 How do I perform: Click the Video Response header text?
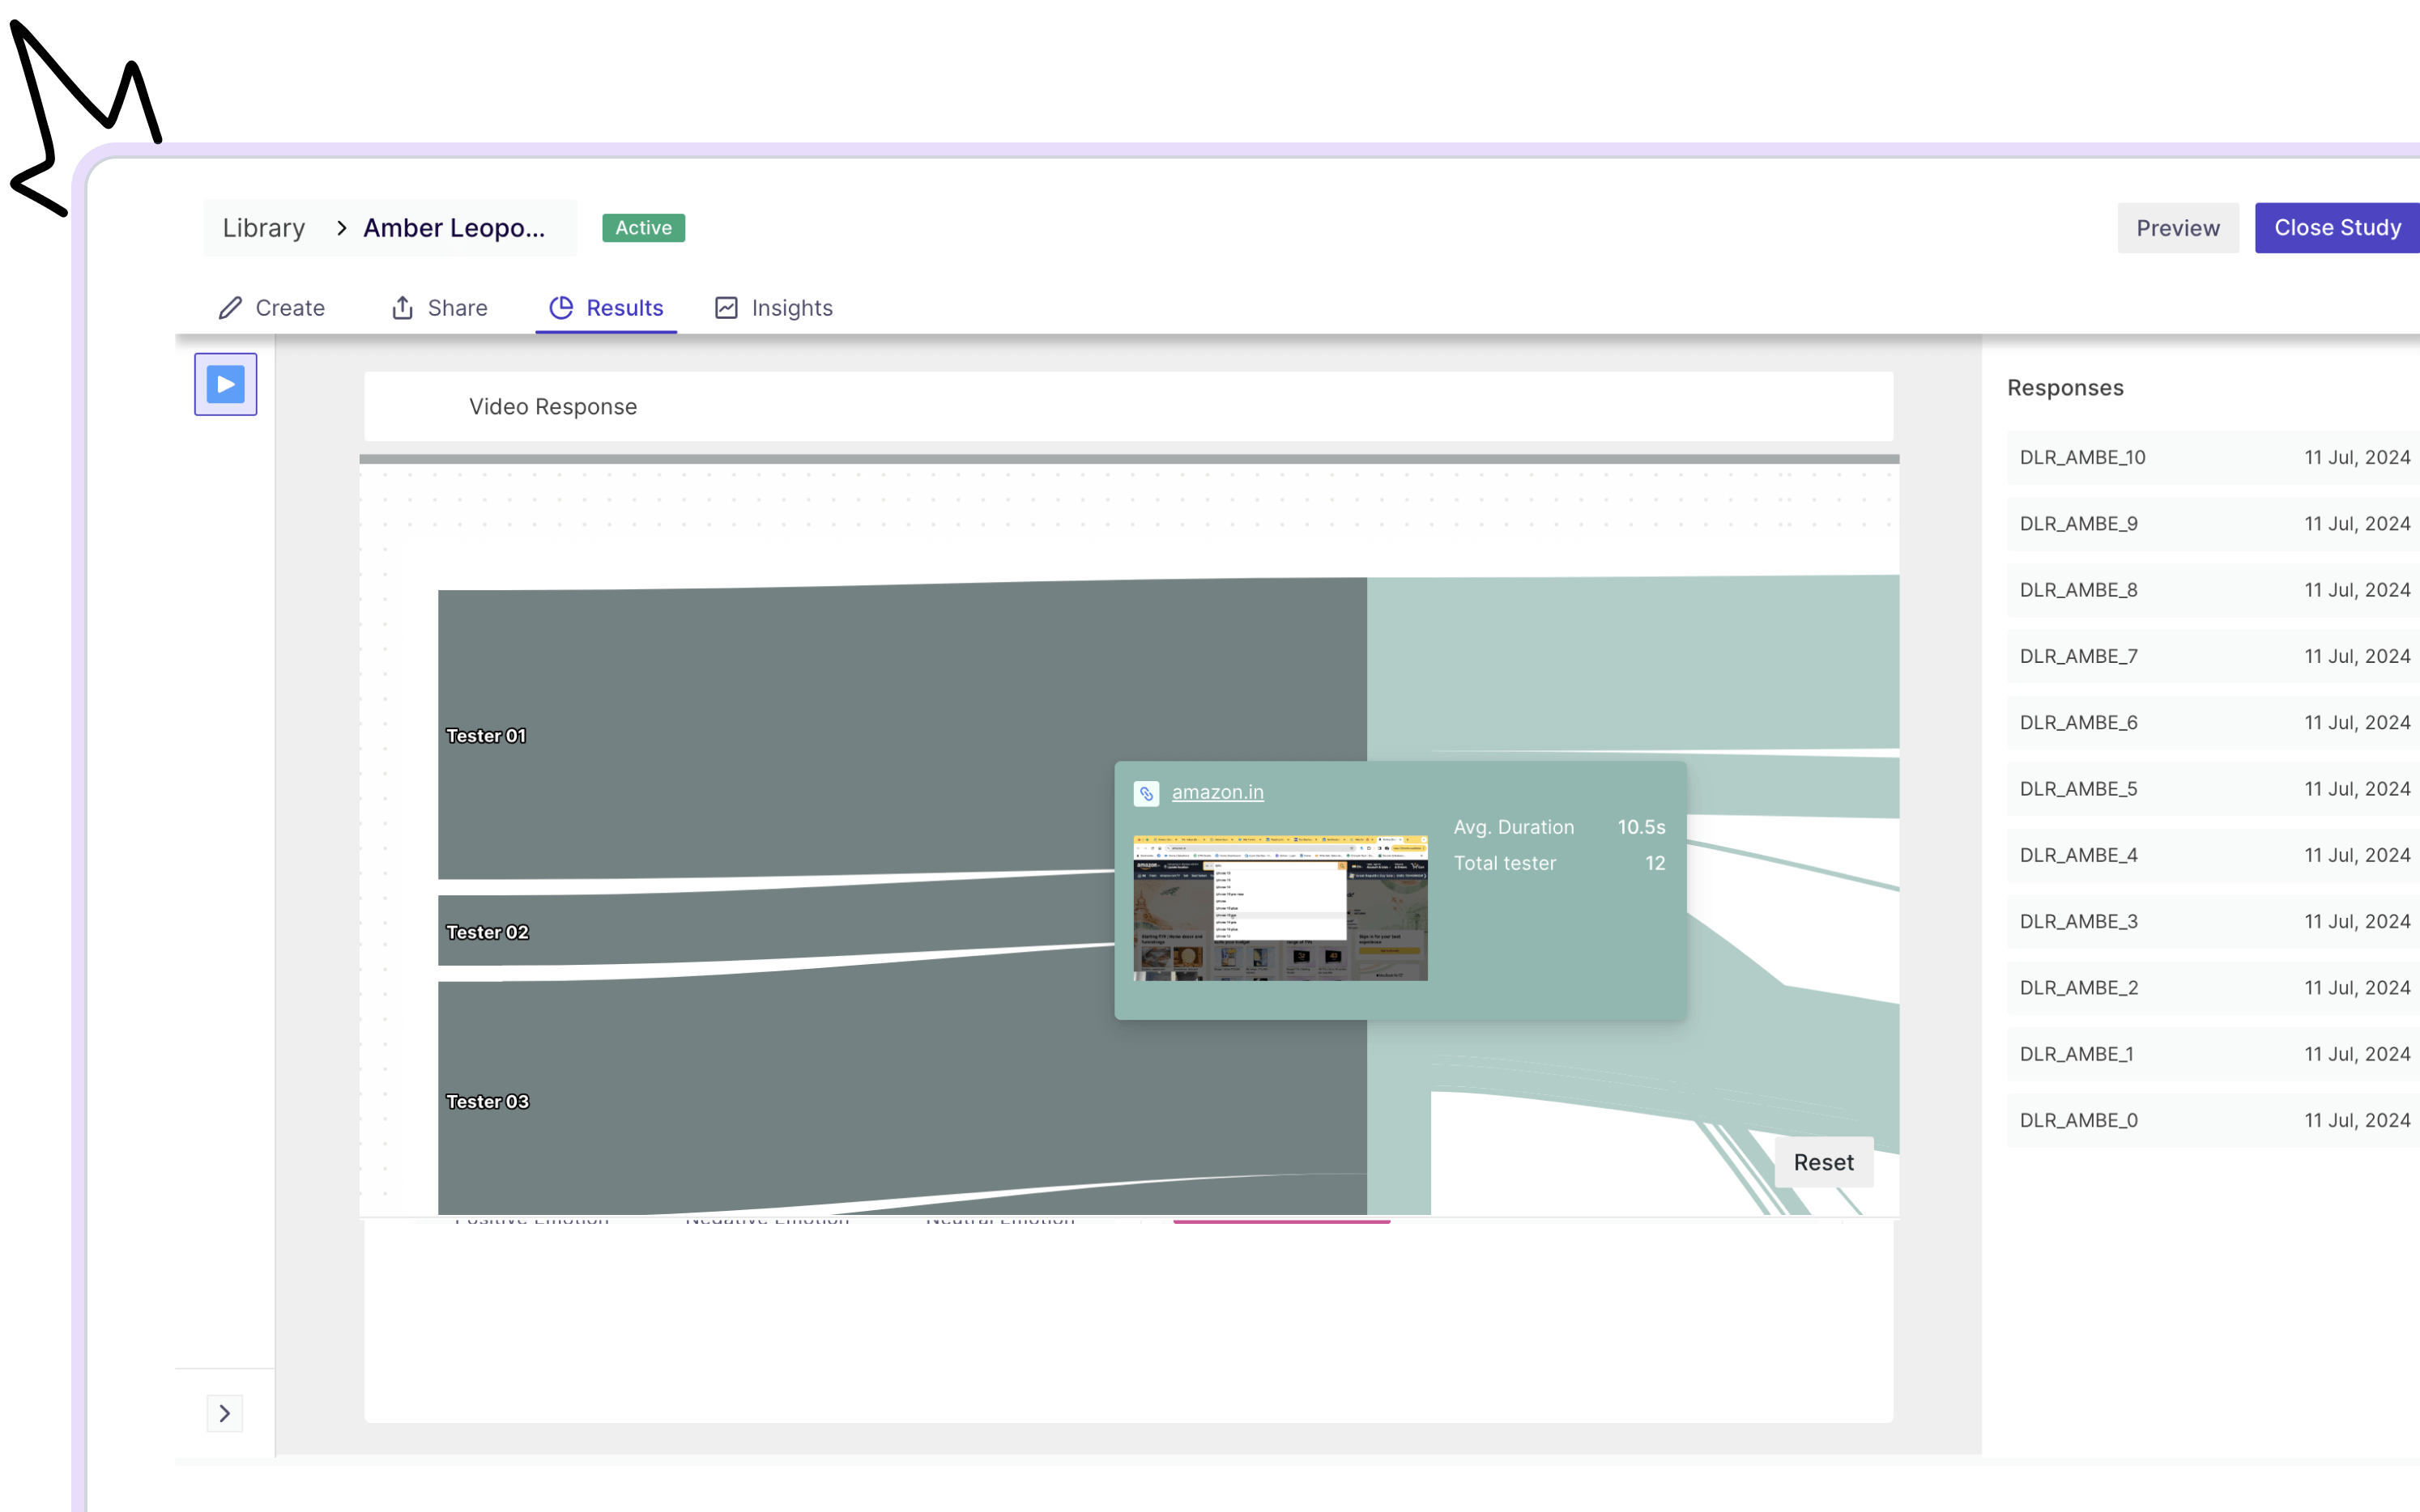(x=553, y=407)
